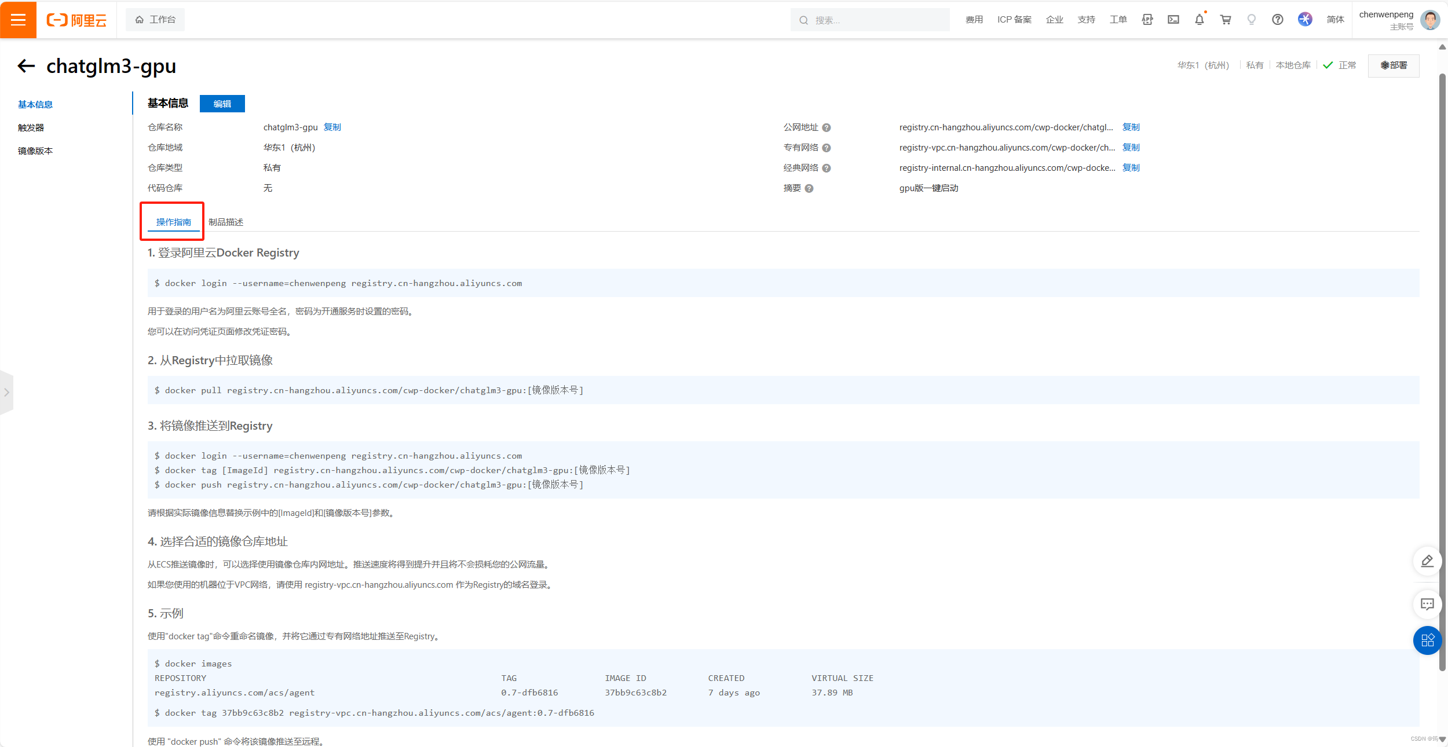
Task: Click the help icon beside 摘要
Action: click(809, 188)
